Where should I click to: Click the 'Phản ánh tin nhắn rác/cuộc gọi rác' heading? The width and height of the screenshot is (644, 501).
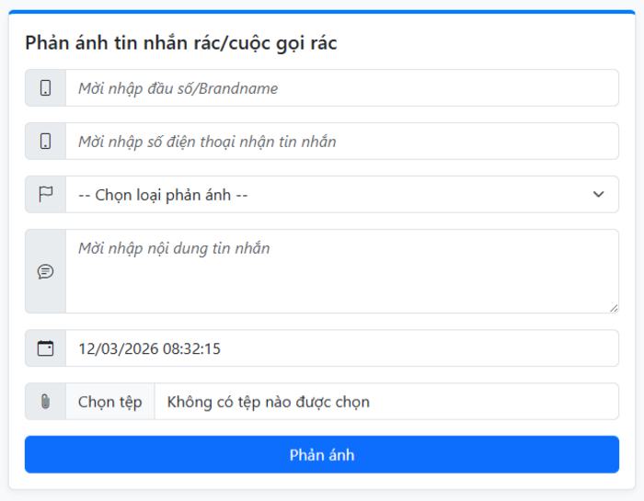(x=181, y=43)
